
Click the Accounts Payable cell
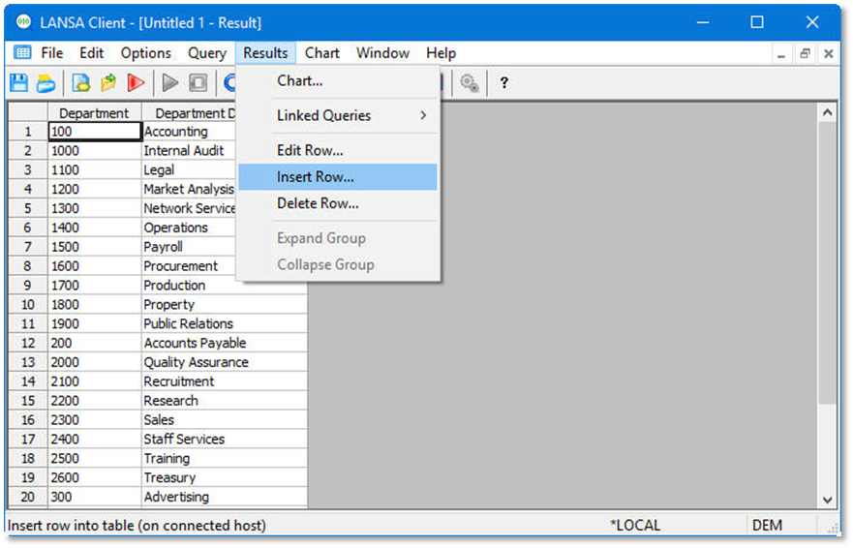[x=224, y=343]
